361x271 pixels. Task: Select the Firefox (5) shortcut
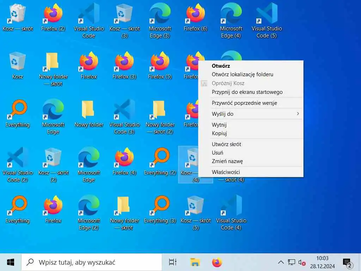point(160,66)
